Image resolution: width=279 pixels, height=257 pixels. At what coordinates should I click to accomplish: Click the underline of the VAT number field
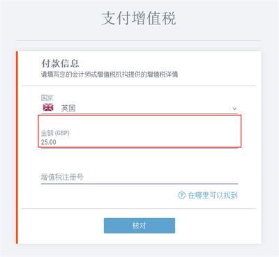click(x=139, y=183)
